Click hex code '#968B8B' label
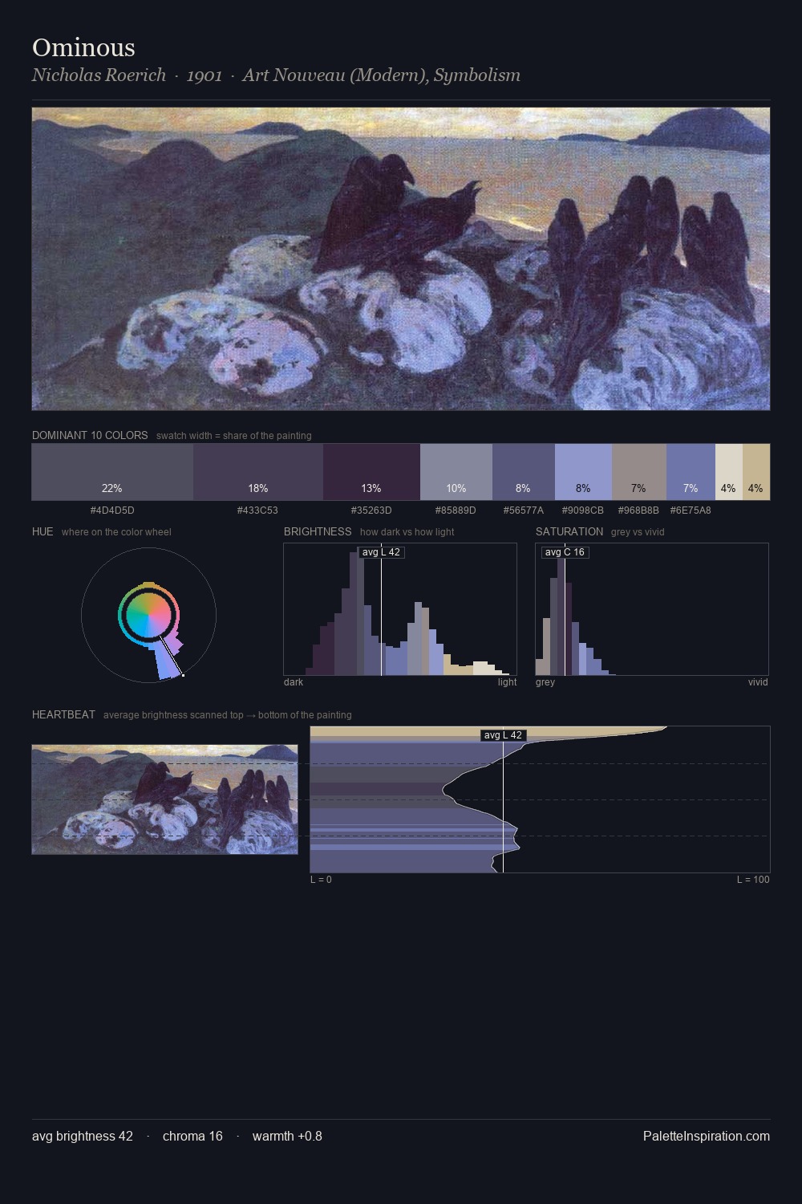802x1204 pixels. [638, 510]
